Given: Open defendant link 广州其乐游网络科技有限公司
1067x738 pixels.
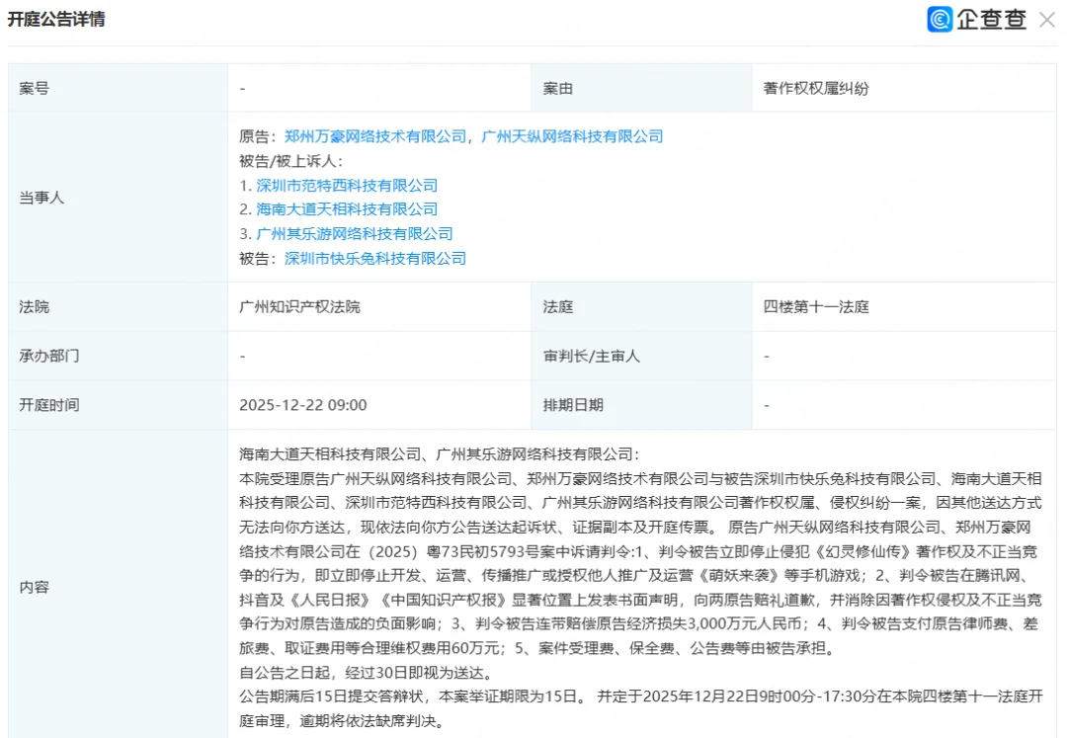Looking at the screenshot, I should click(x=355, y=233).
